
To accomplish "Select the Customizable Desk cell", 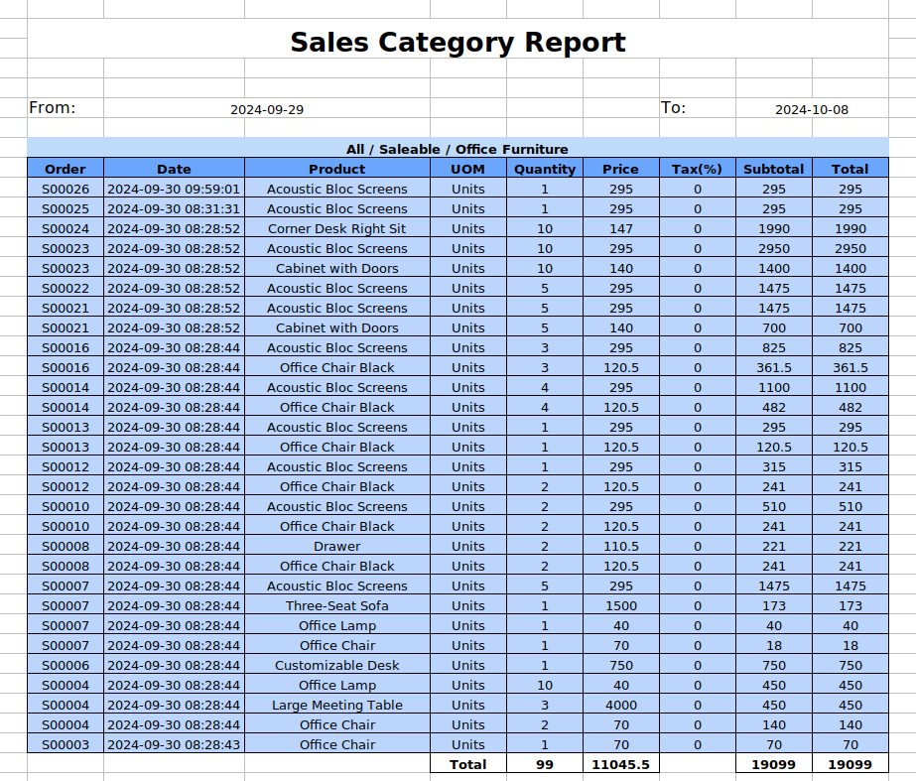I will (x=337, y=665).
